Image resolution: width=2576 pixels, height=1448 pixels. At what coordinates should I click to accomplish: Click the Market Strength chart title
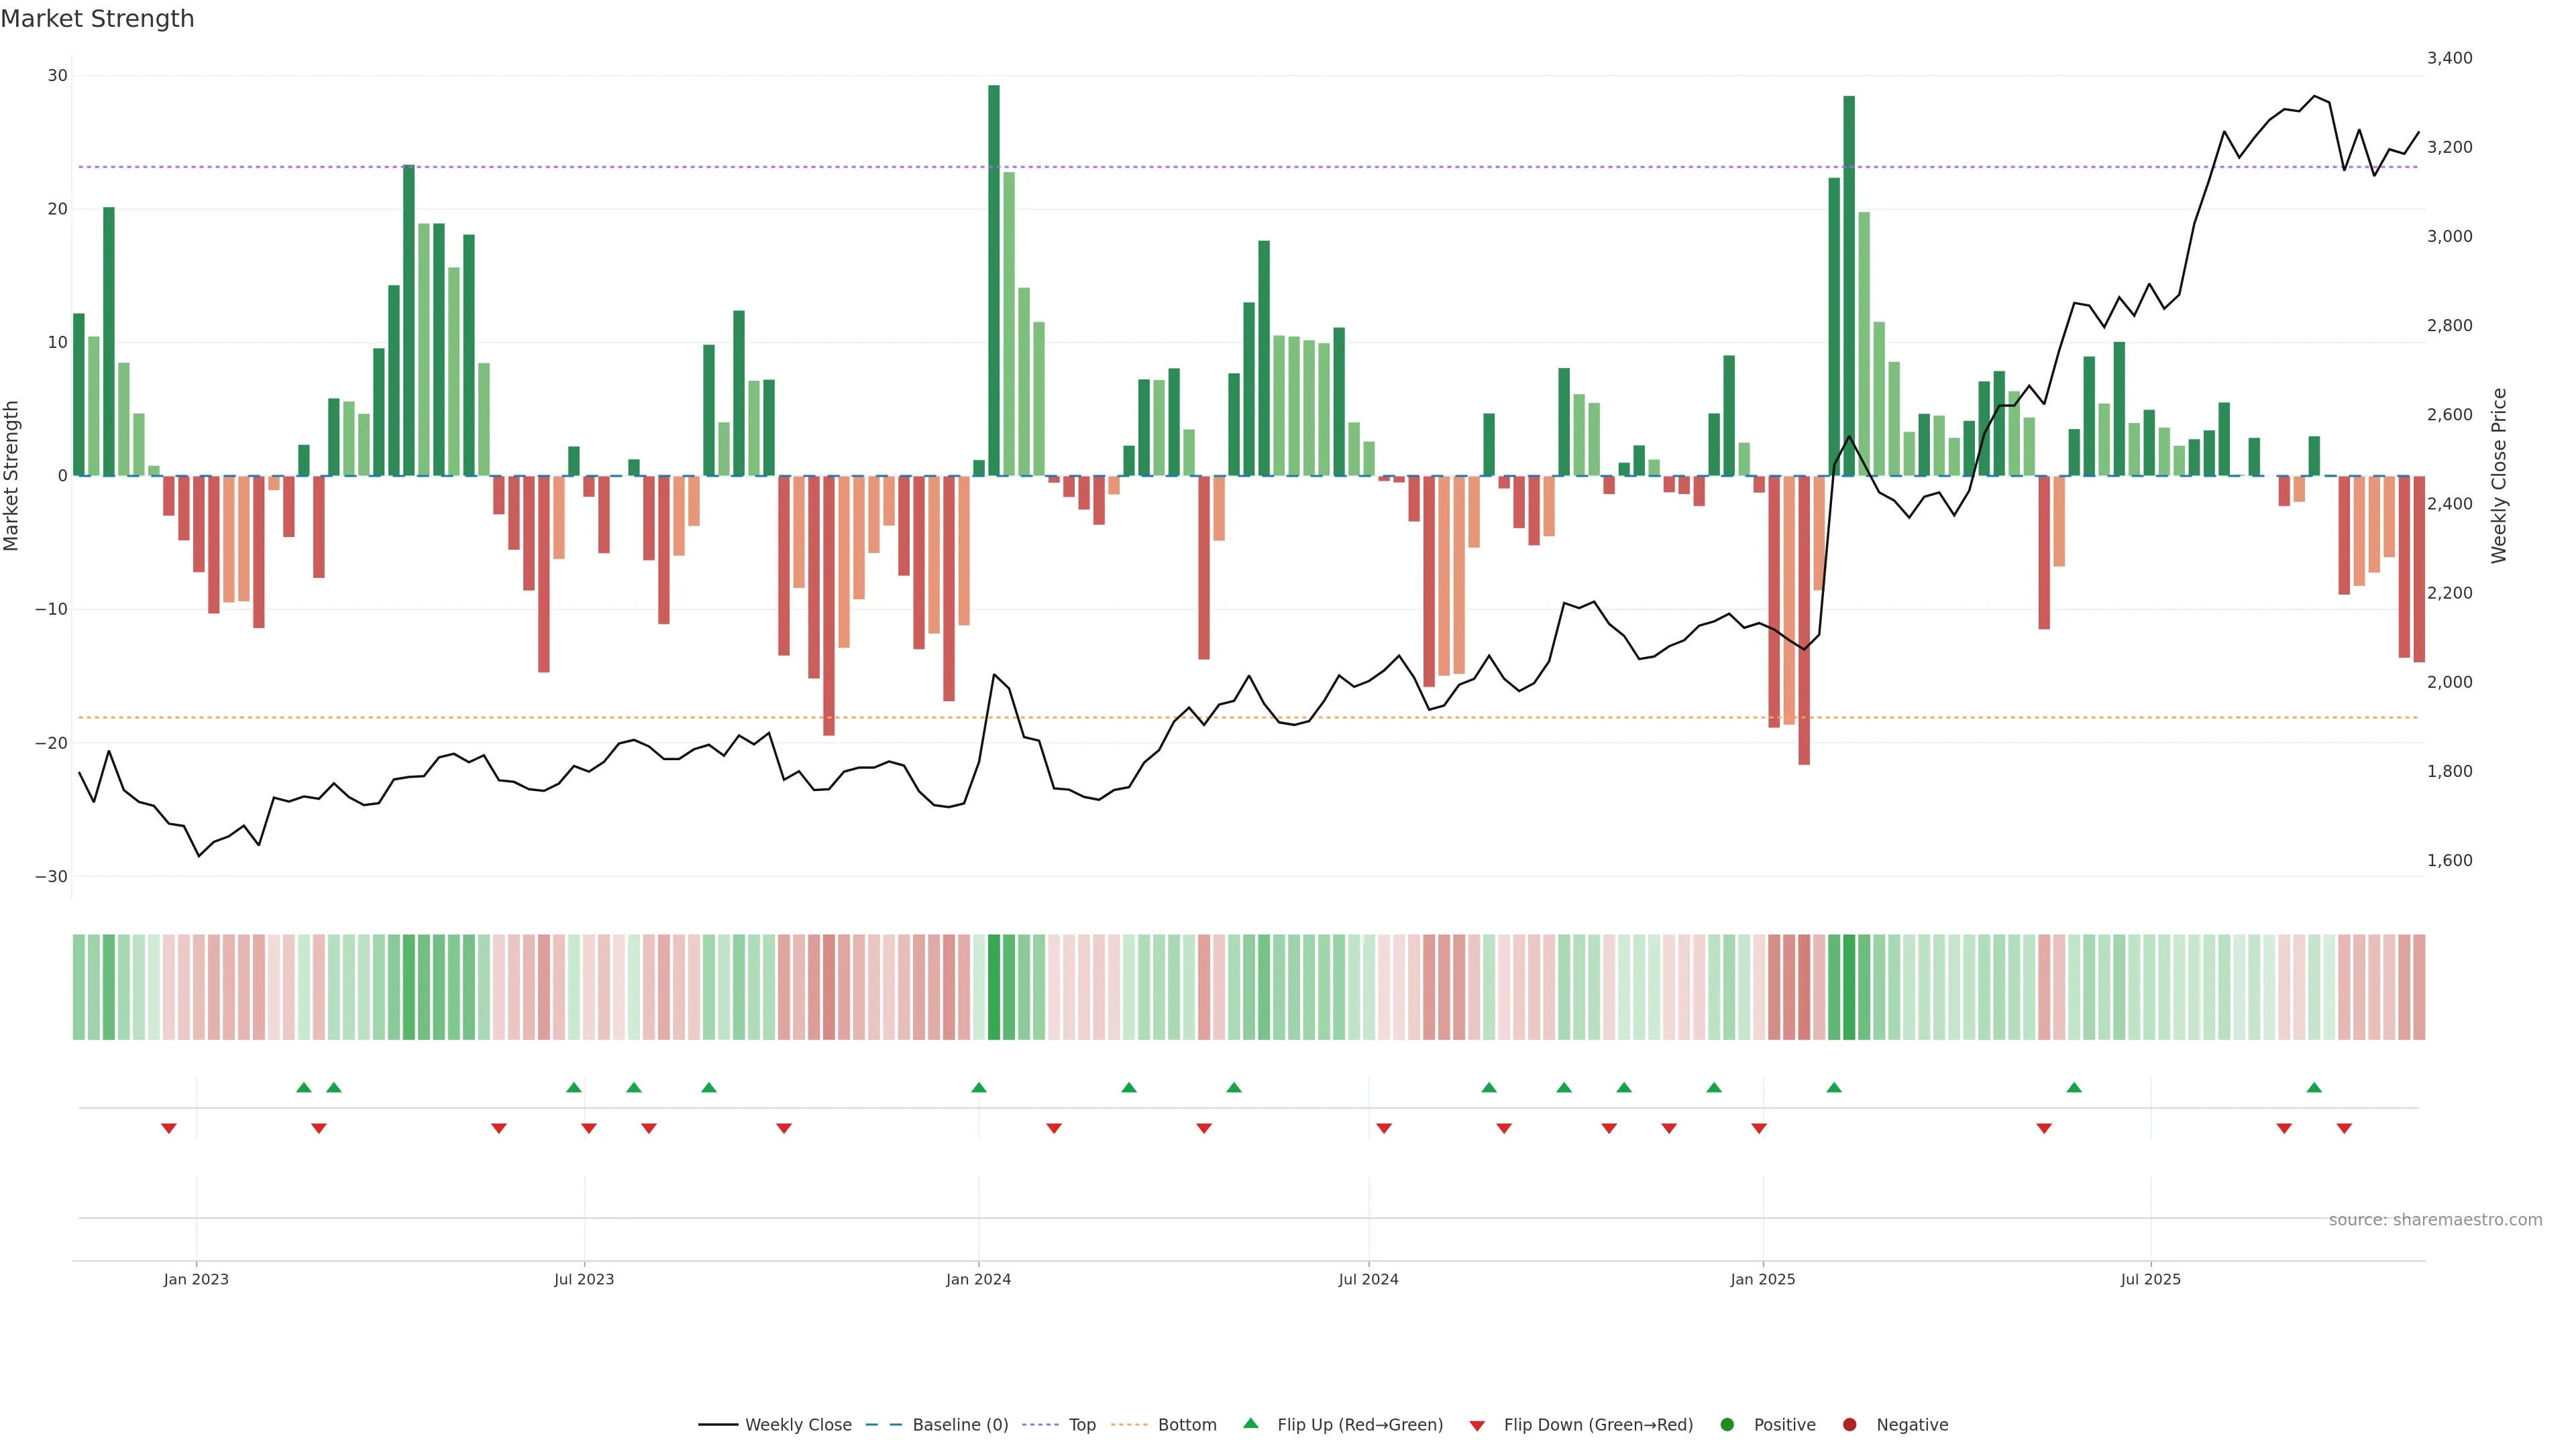coord(97,18)
